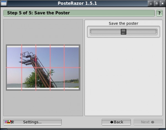The image size is (166, 130).
Task: Click the floppy disk save icon
Action: tap(123, 32)
